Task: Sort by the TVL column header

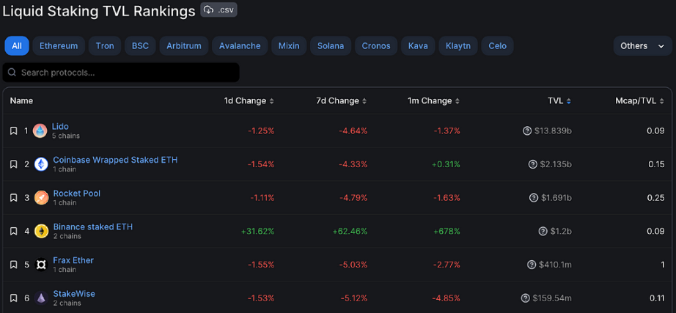Action: [559, 101]
